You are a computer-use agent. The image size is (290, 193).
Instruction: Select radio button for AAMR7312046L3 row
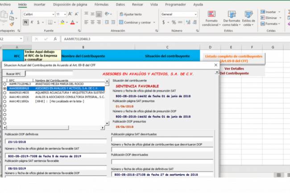click(x=5, y=84)
